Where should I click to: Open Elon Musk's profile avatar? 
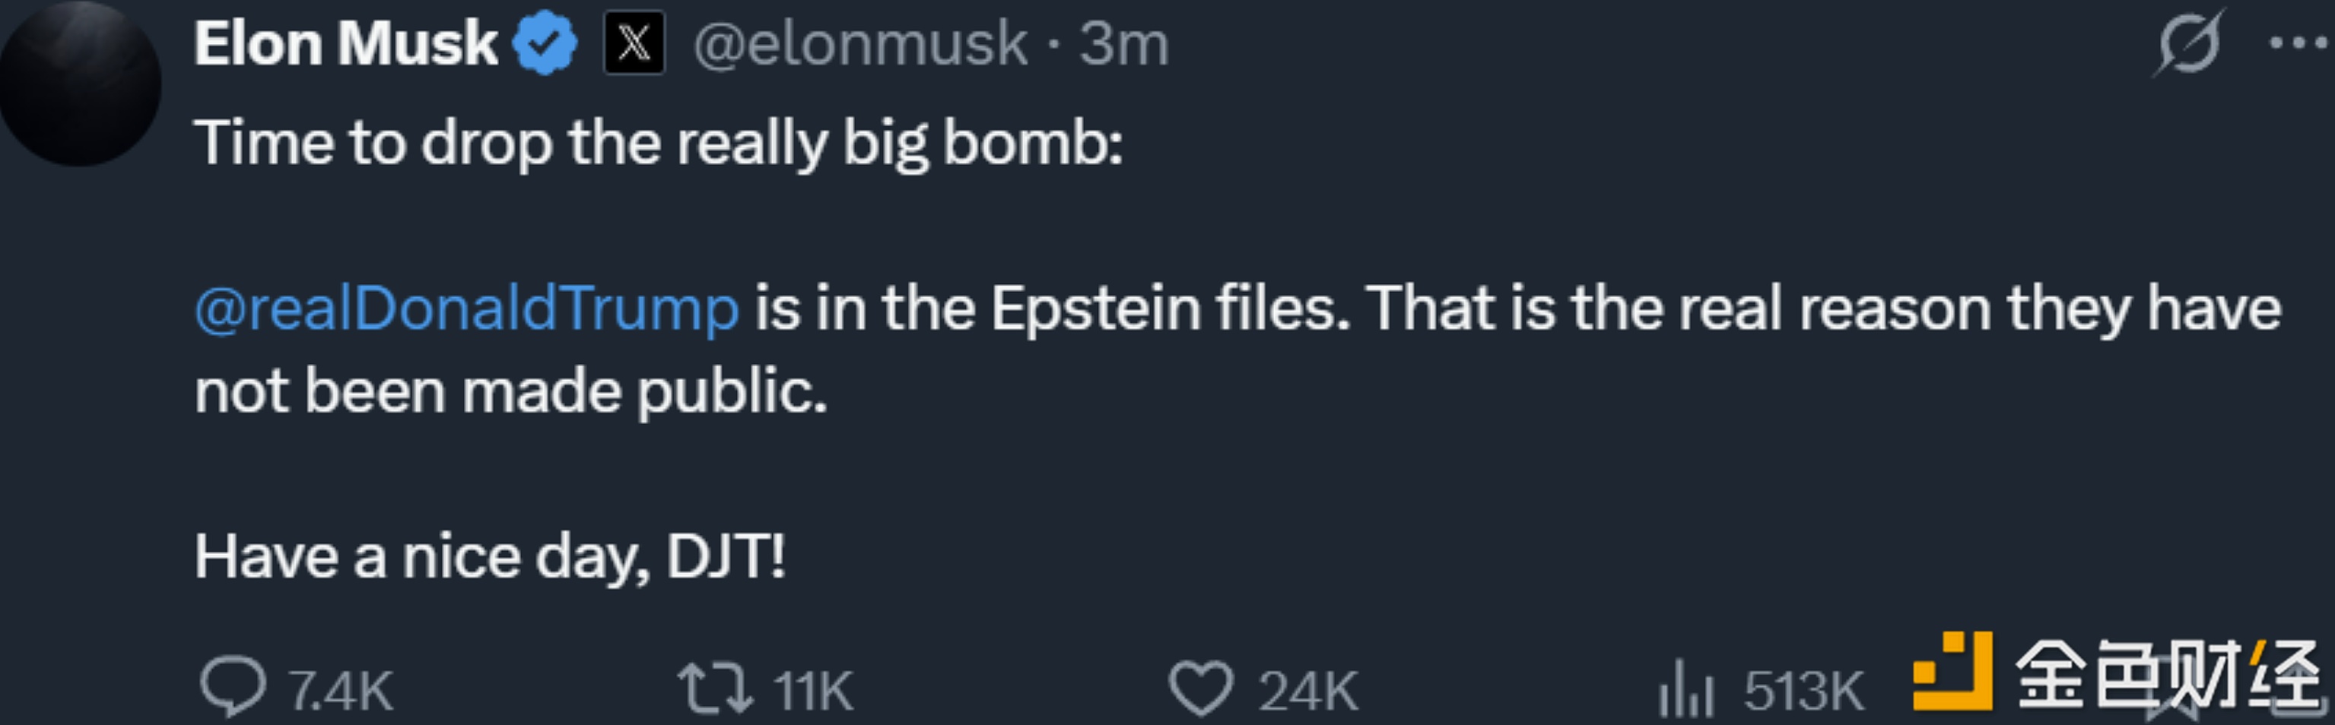point(80,84)
